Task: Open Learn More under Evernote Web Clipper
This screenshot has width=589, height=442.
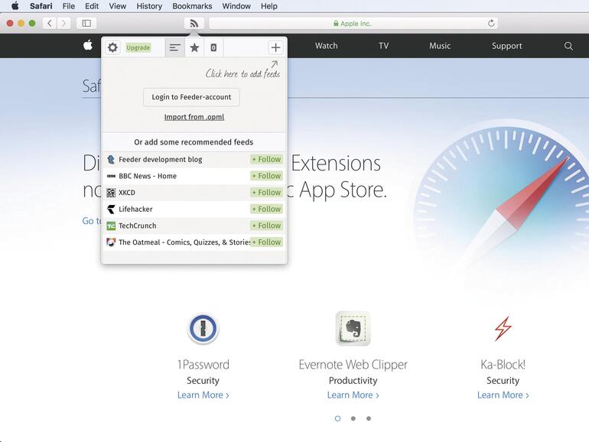Action: [x=353, y=395]
